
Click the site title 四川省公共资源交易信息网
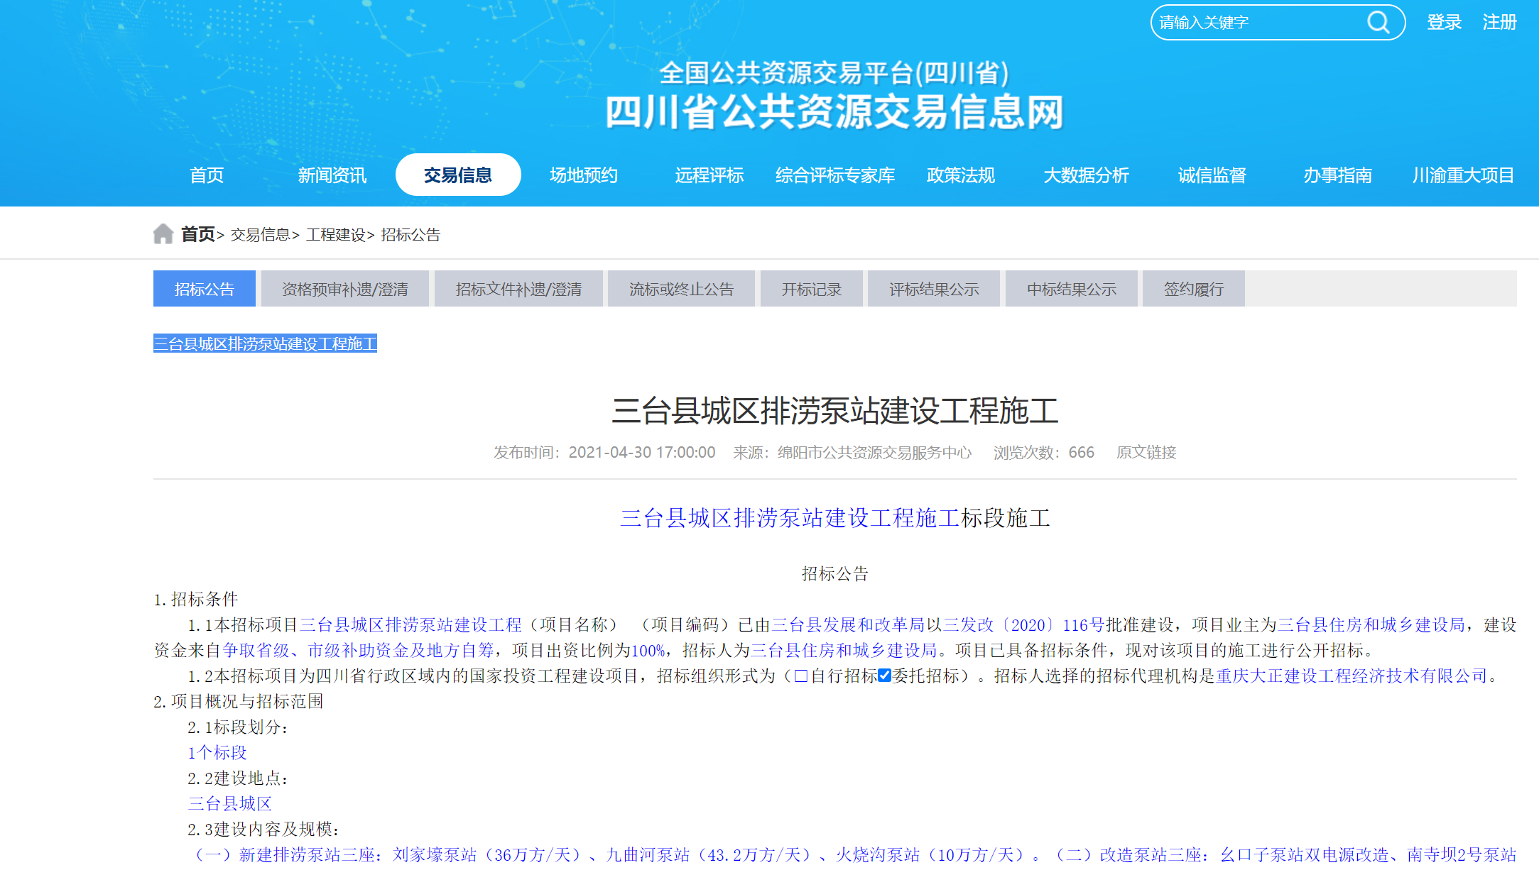coord(834,112)
